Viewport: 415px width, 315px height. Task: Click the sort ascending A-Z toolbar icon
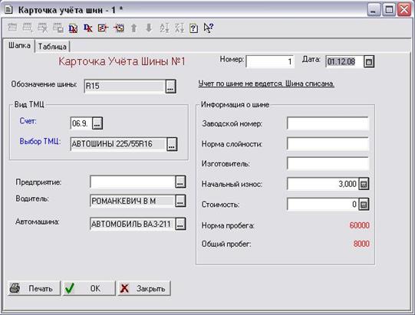point(164,28)
